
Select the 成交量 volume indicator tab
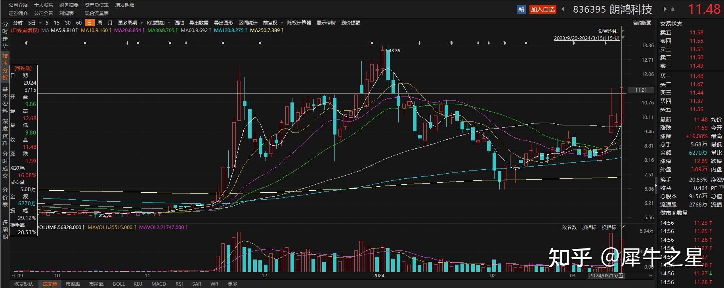[x=50, y=284]
